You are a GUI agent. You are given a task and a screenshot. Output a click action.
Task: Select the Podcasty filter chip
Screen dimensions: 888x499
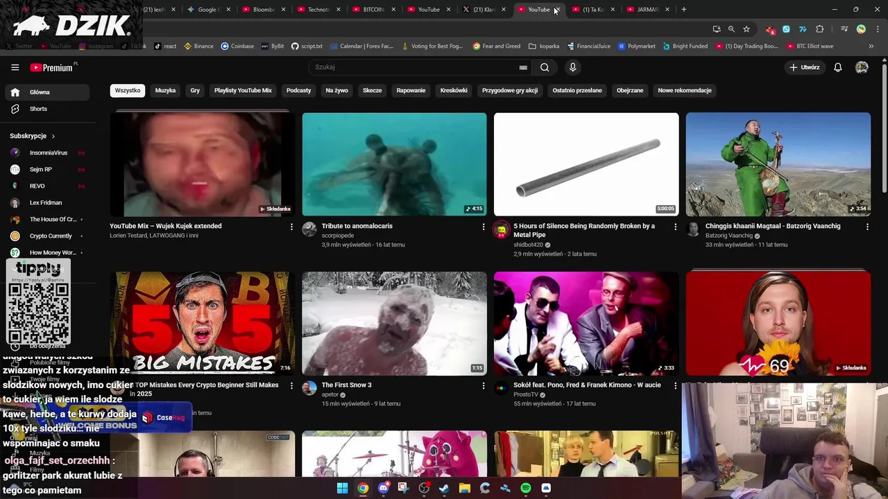[298, 90]
